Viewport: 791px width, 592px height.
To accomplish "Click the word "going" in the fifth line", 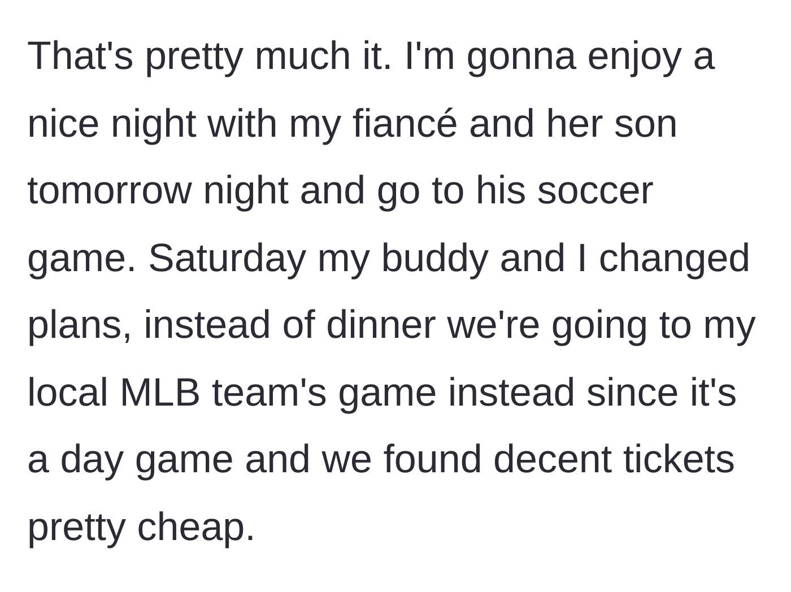I will 598,325.
